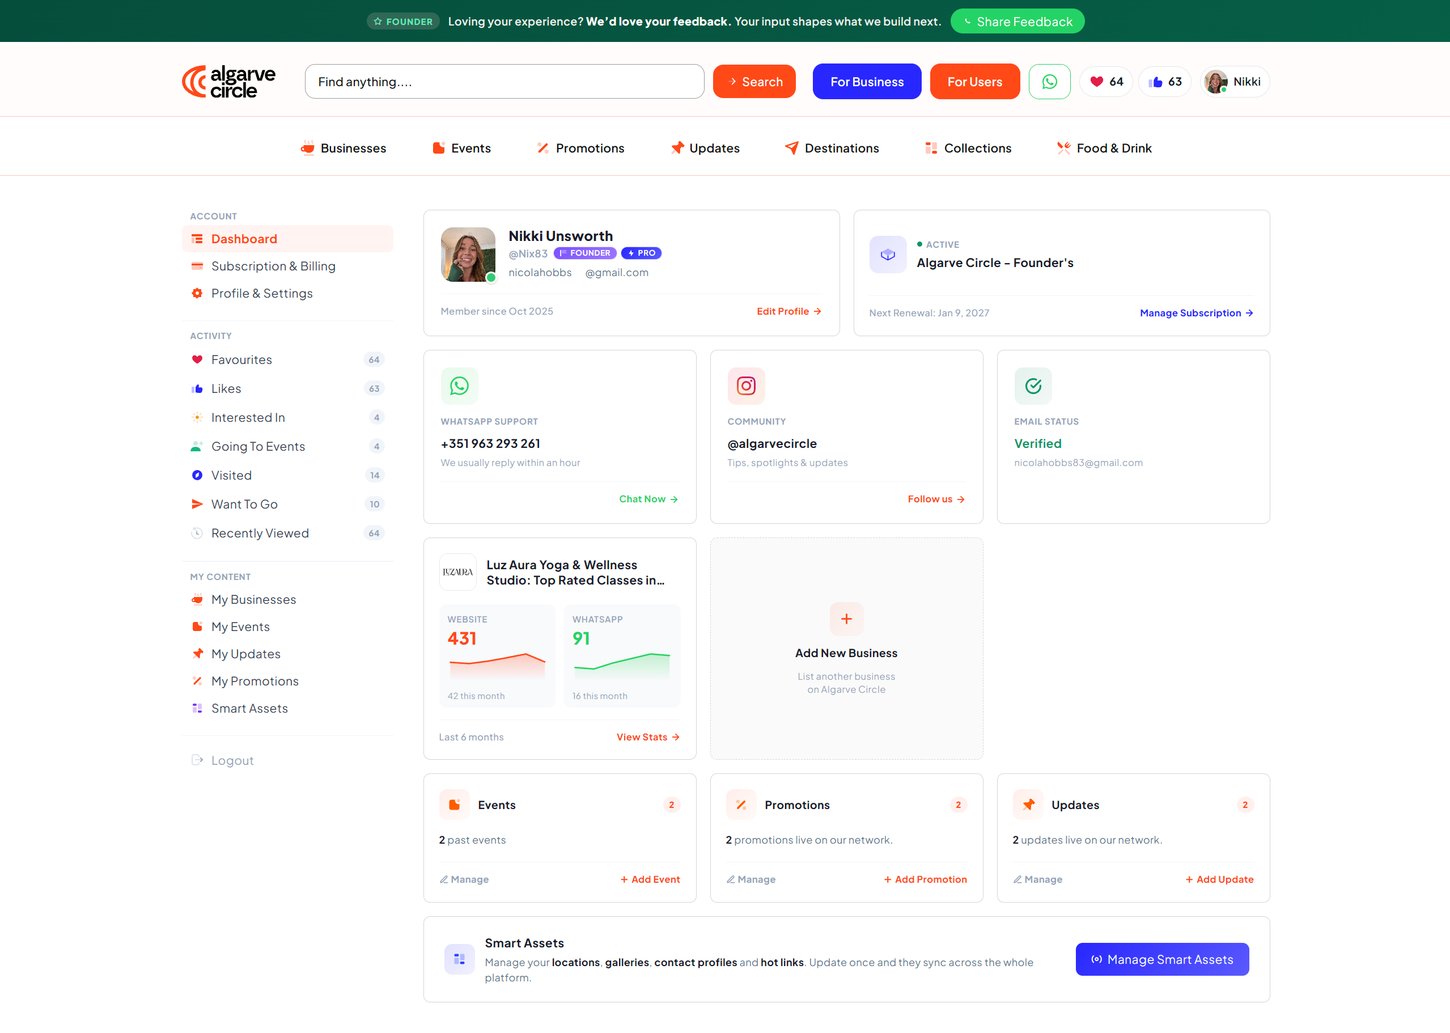Click the Luz Aura Yoga business title
This screenshot has width=1450, height=1033.
point(575,573)
